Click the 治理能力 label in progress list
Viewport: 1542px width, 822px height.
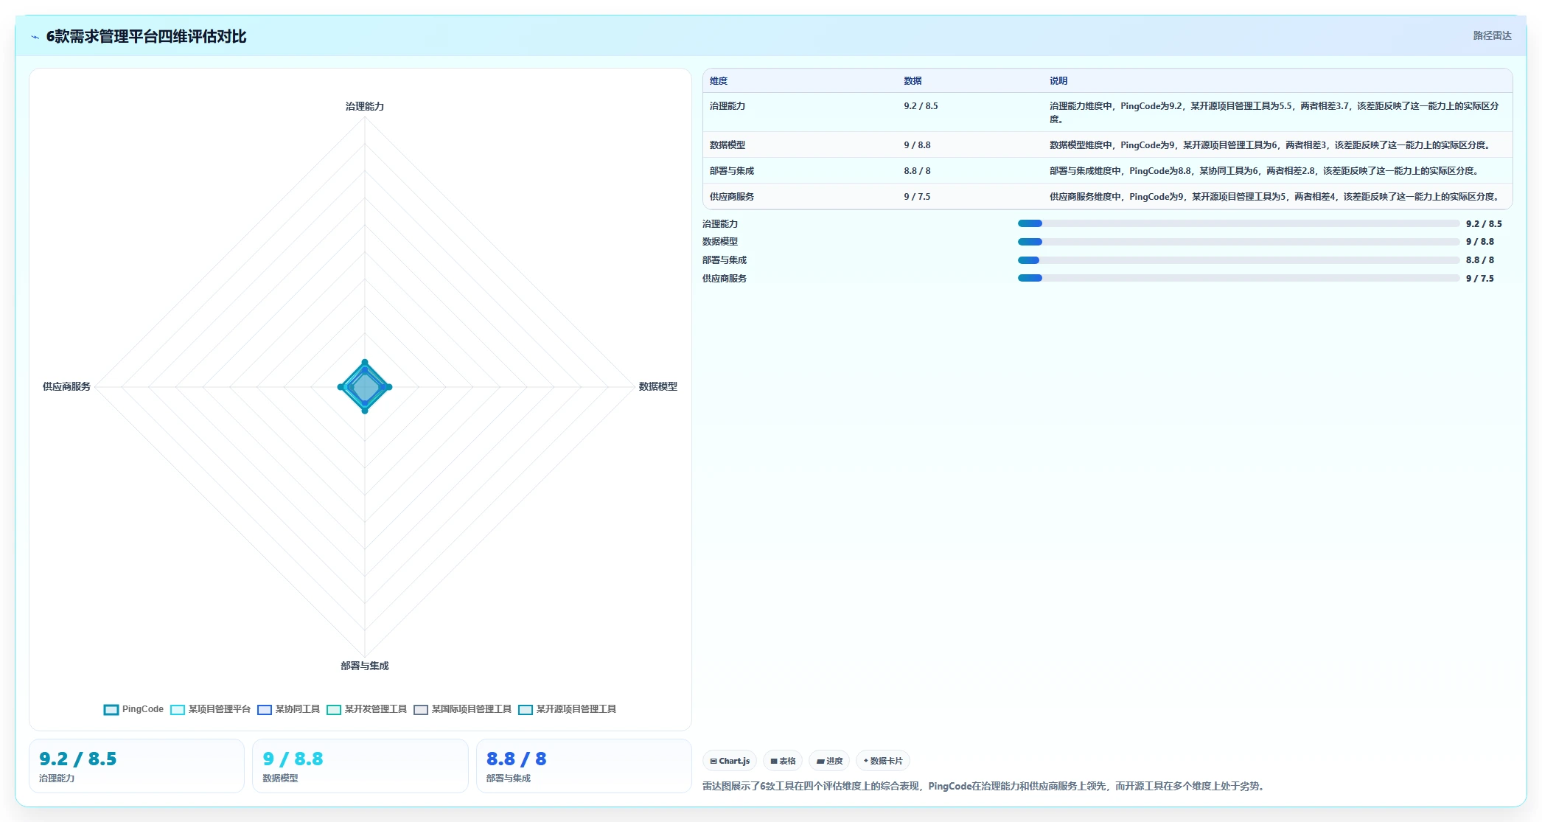pyautogui.click(x=720, y=224)
